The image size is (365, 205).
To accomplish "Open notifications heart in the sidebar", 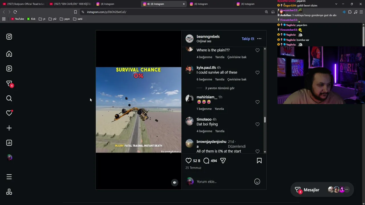I will 9,113.
